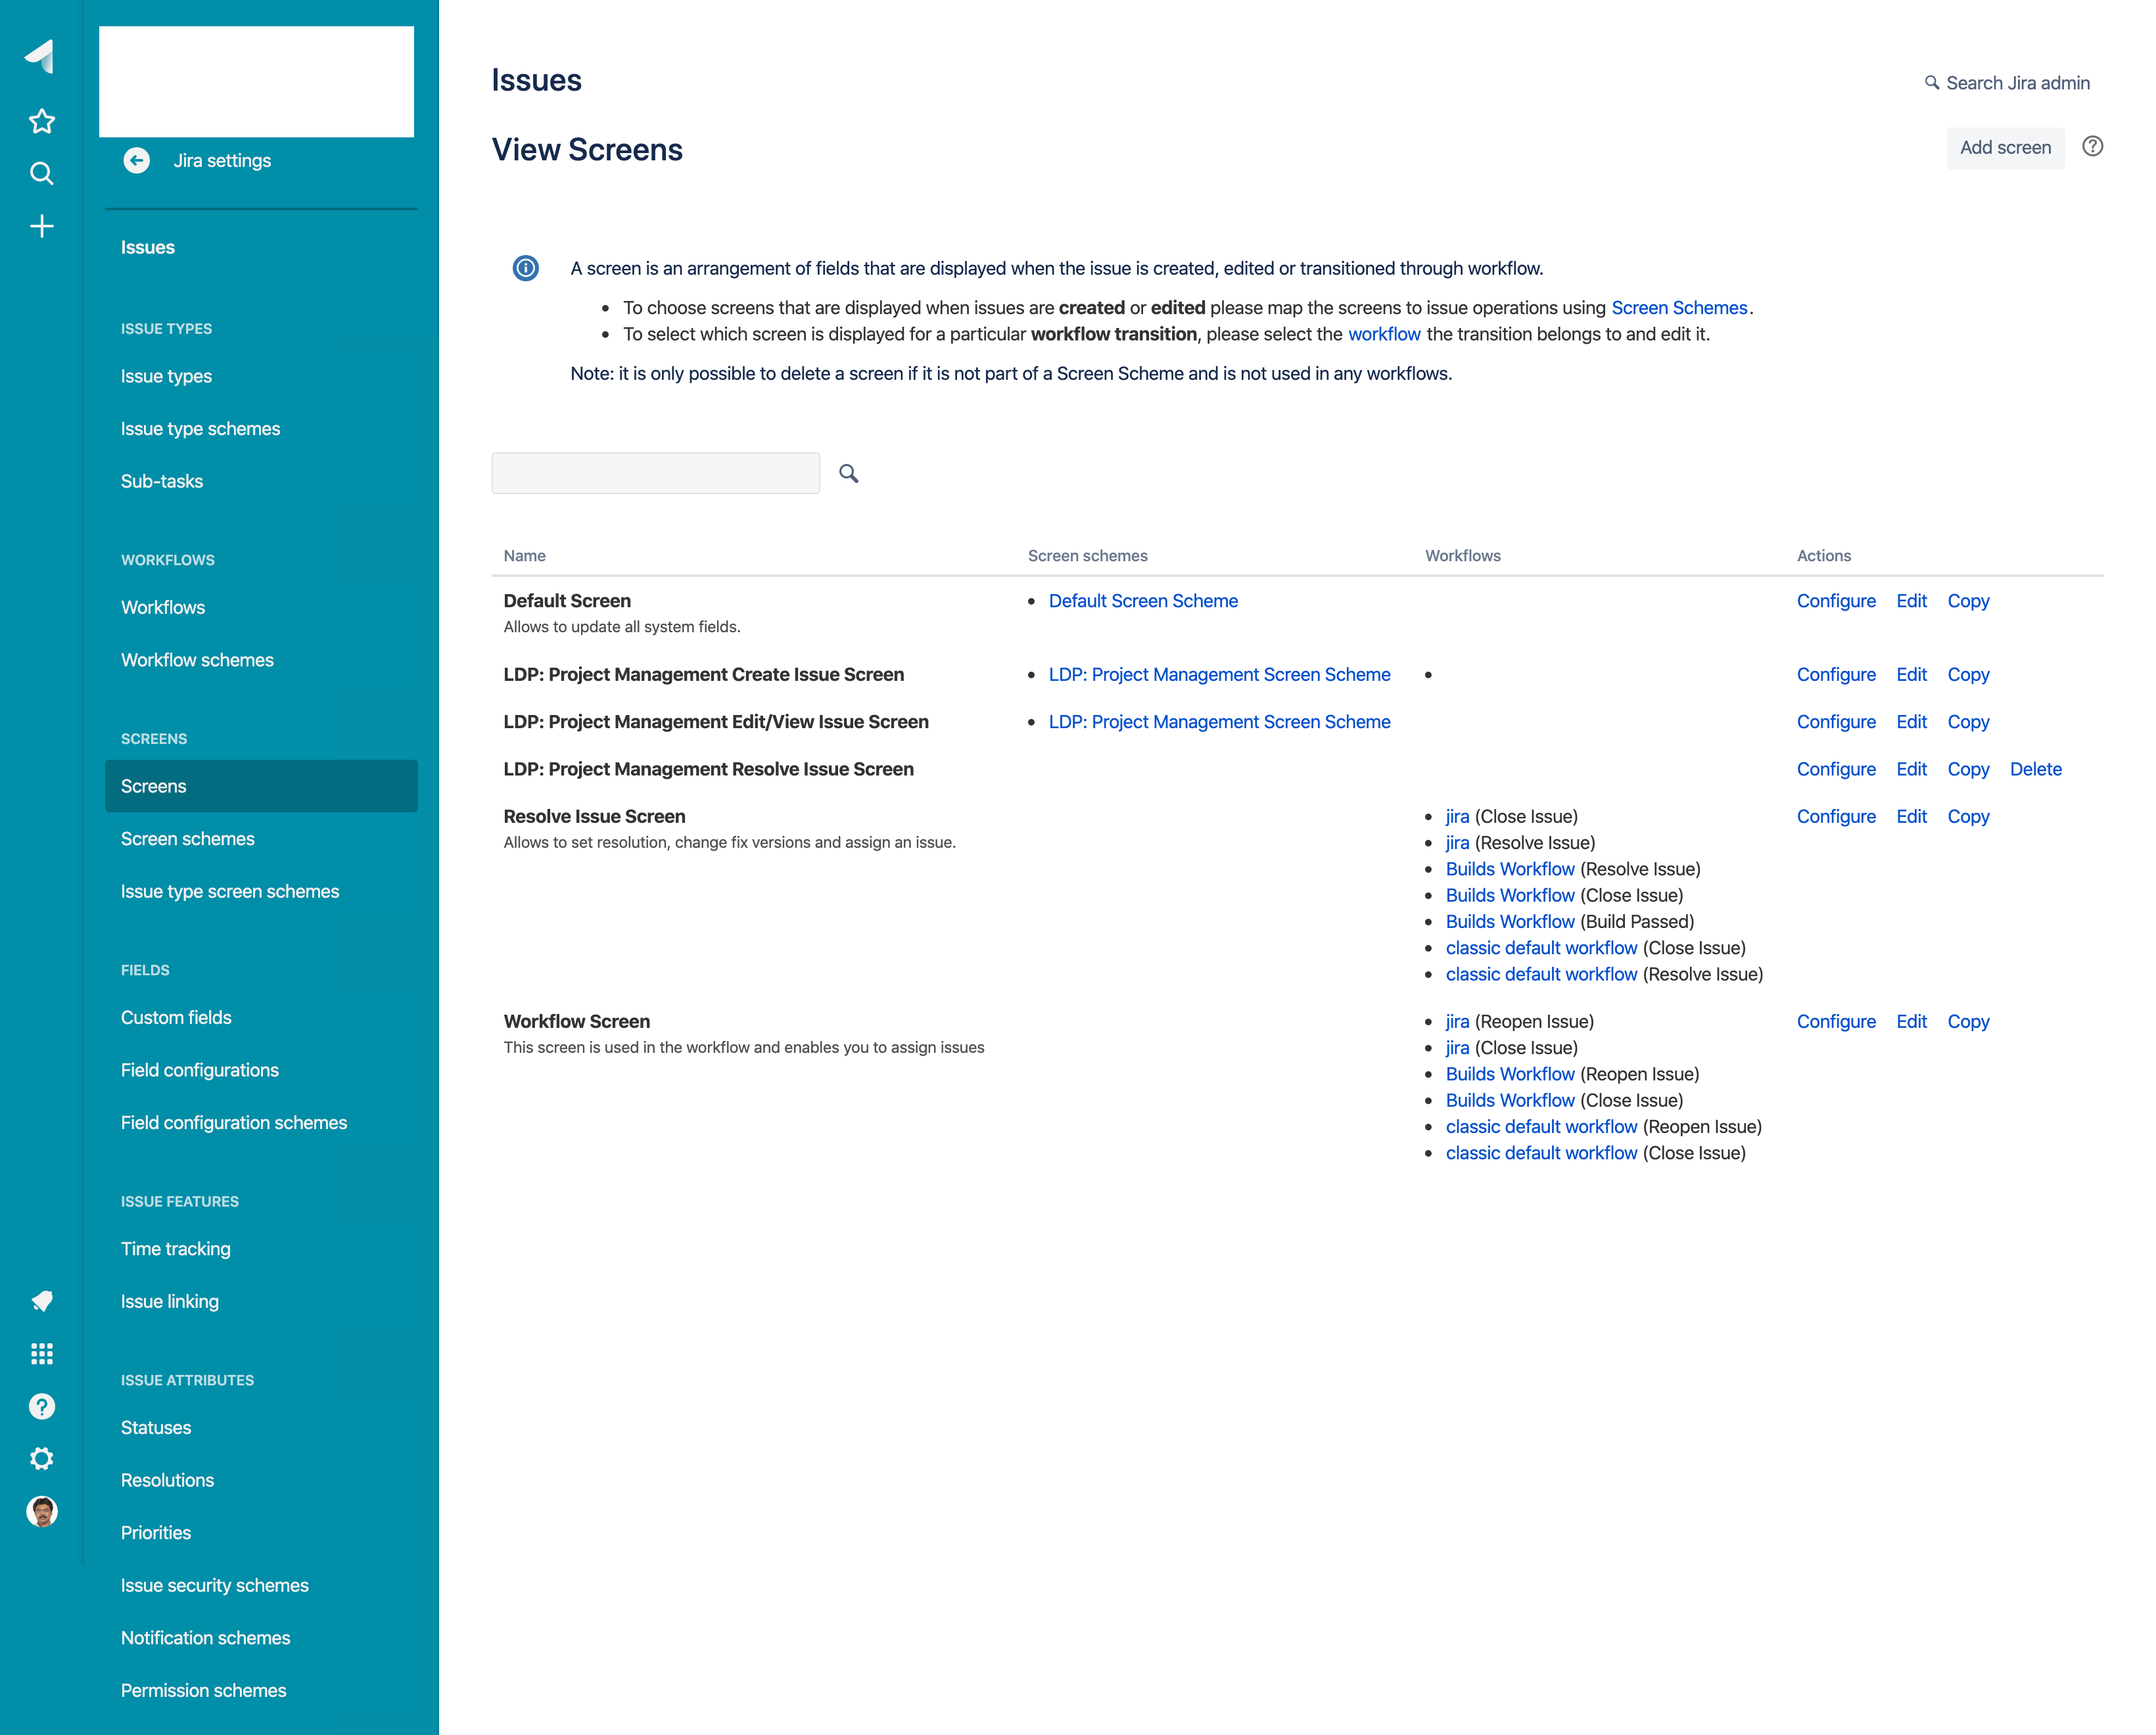
Task: Edit the Workflow Screen
Action: 1911,1021
